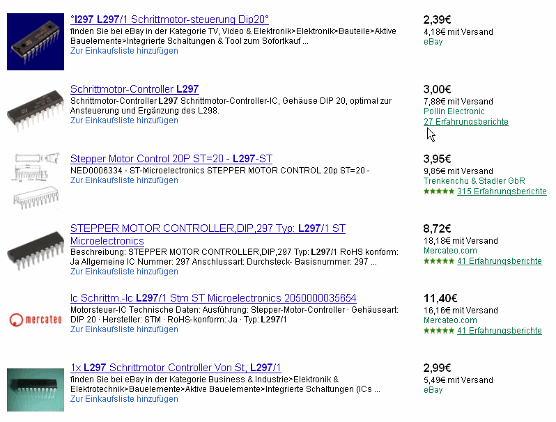Screen dimensions: 556x422
Task: Add the Pollin L297 item to shopping list
Action: click(124, 120)
